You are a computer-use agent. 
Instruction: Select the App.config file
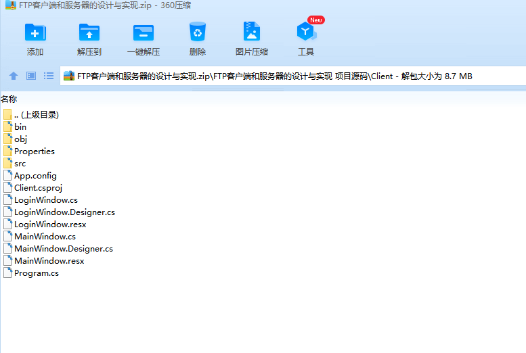point(30,176)
